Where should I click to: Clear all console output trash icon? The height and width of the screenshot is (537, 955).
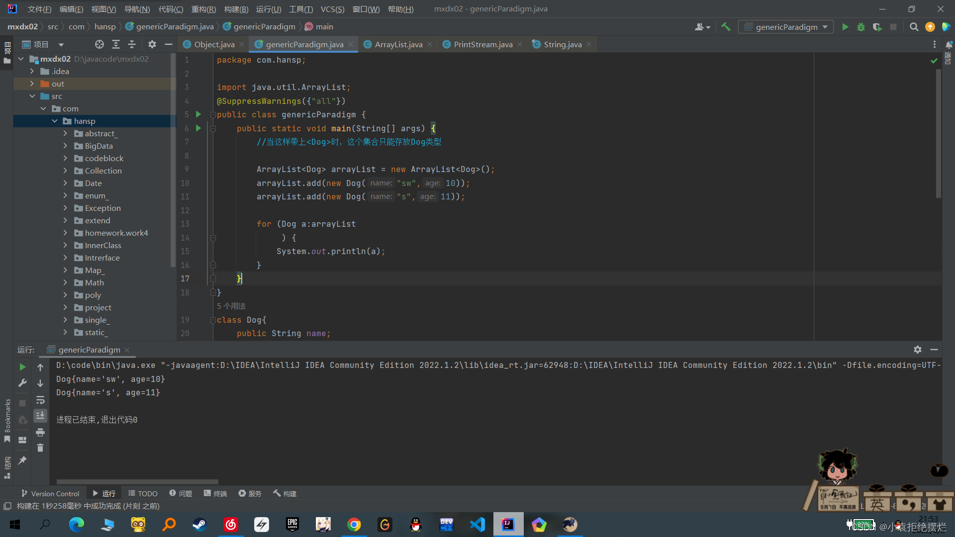tap(40, 448)
